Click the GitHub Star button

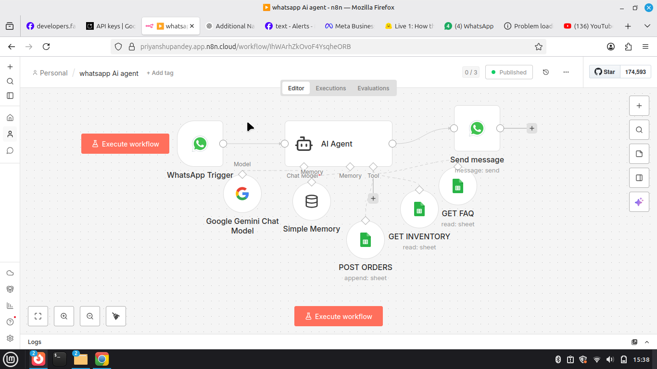605,72
